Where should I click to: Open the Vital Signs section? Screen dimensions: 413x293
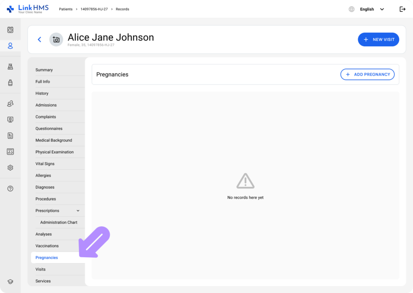pyautogui.click(x=45, y=164)
